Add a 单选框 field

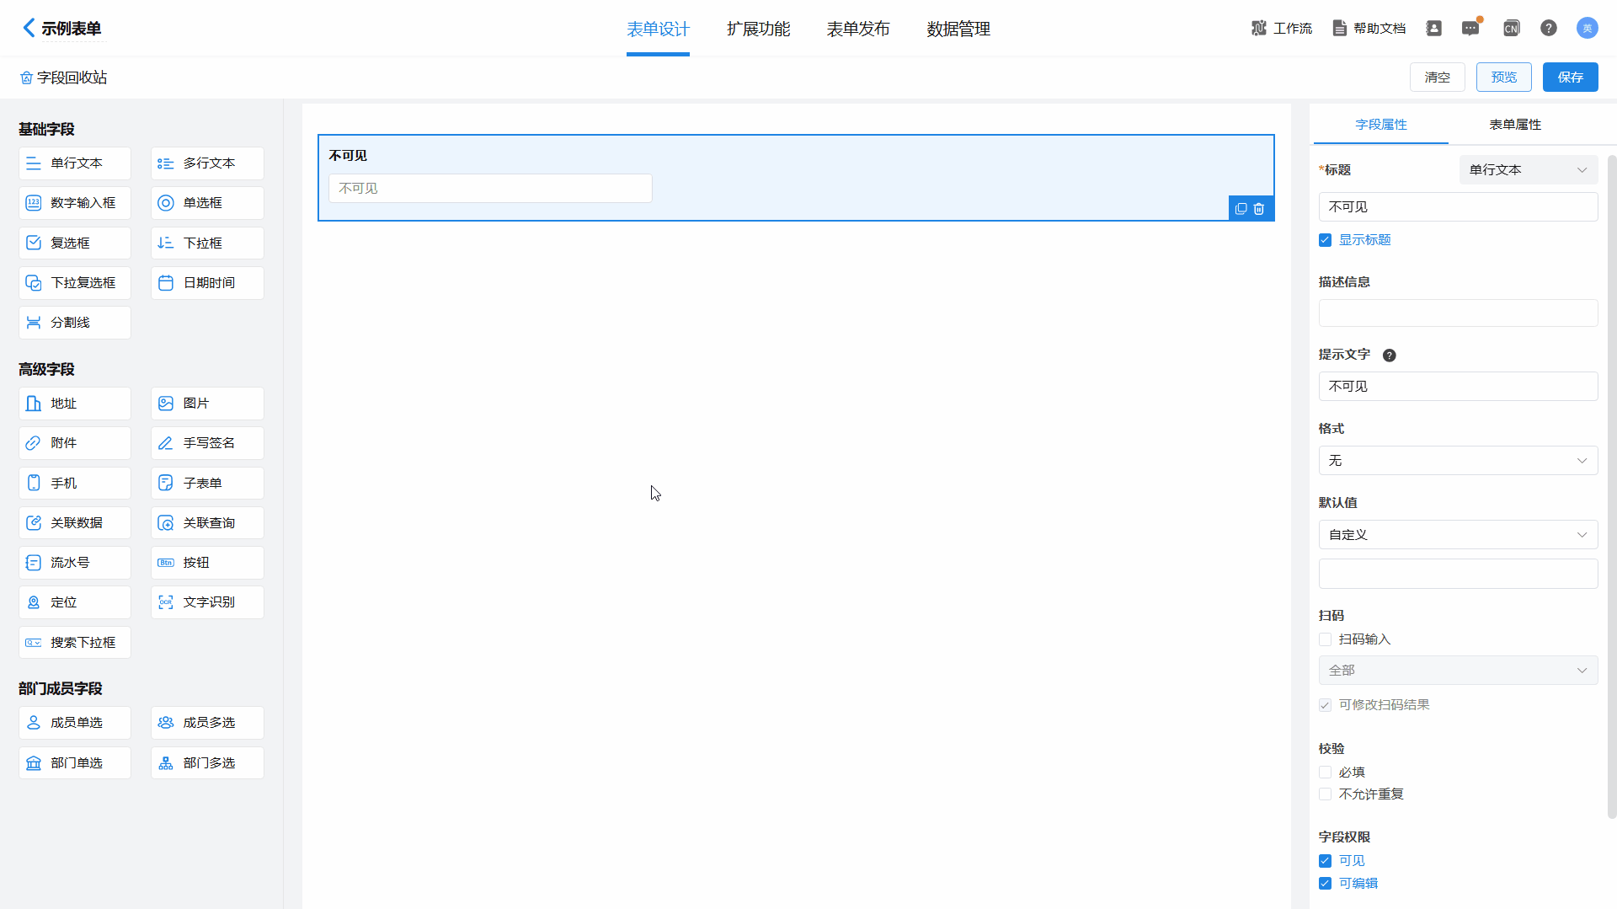pos(207,203)
